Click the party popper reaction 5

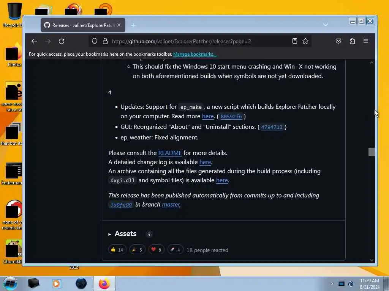[137, 250]
